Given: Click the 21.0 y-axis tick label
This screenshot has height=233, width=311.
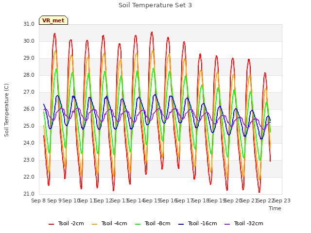Looking at the screenshot, I should [29, 194].
